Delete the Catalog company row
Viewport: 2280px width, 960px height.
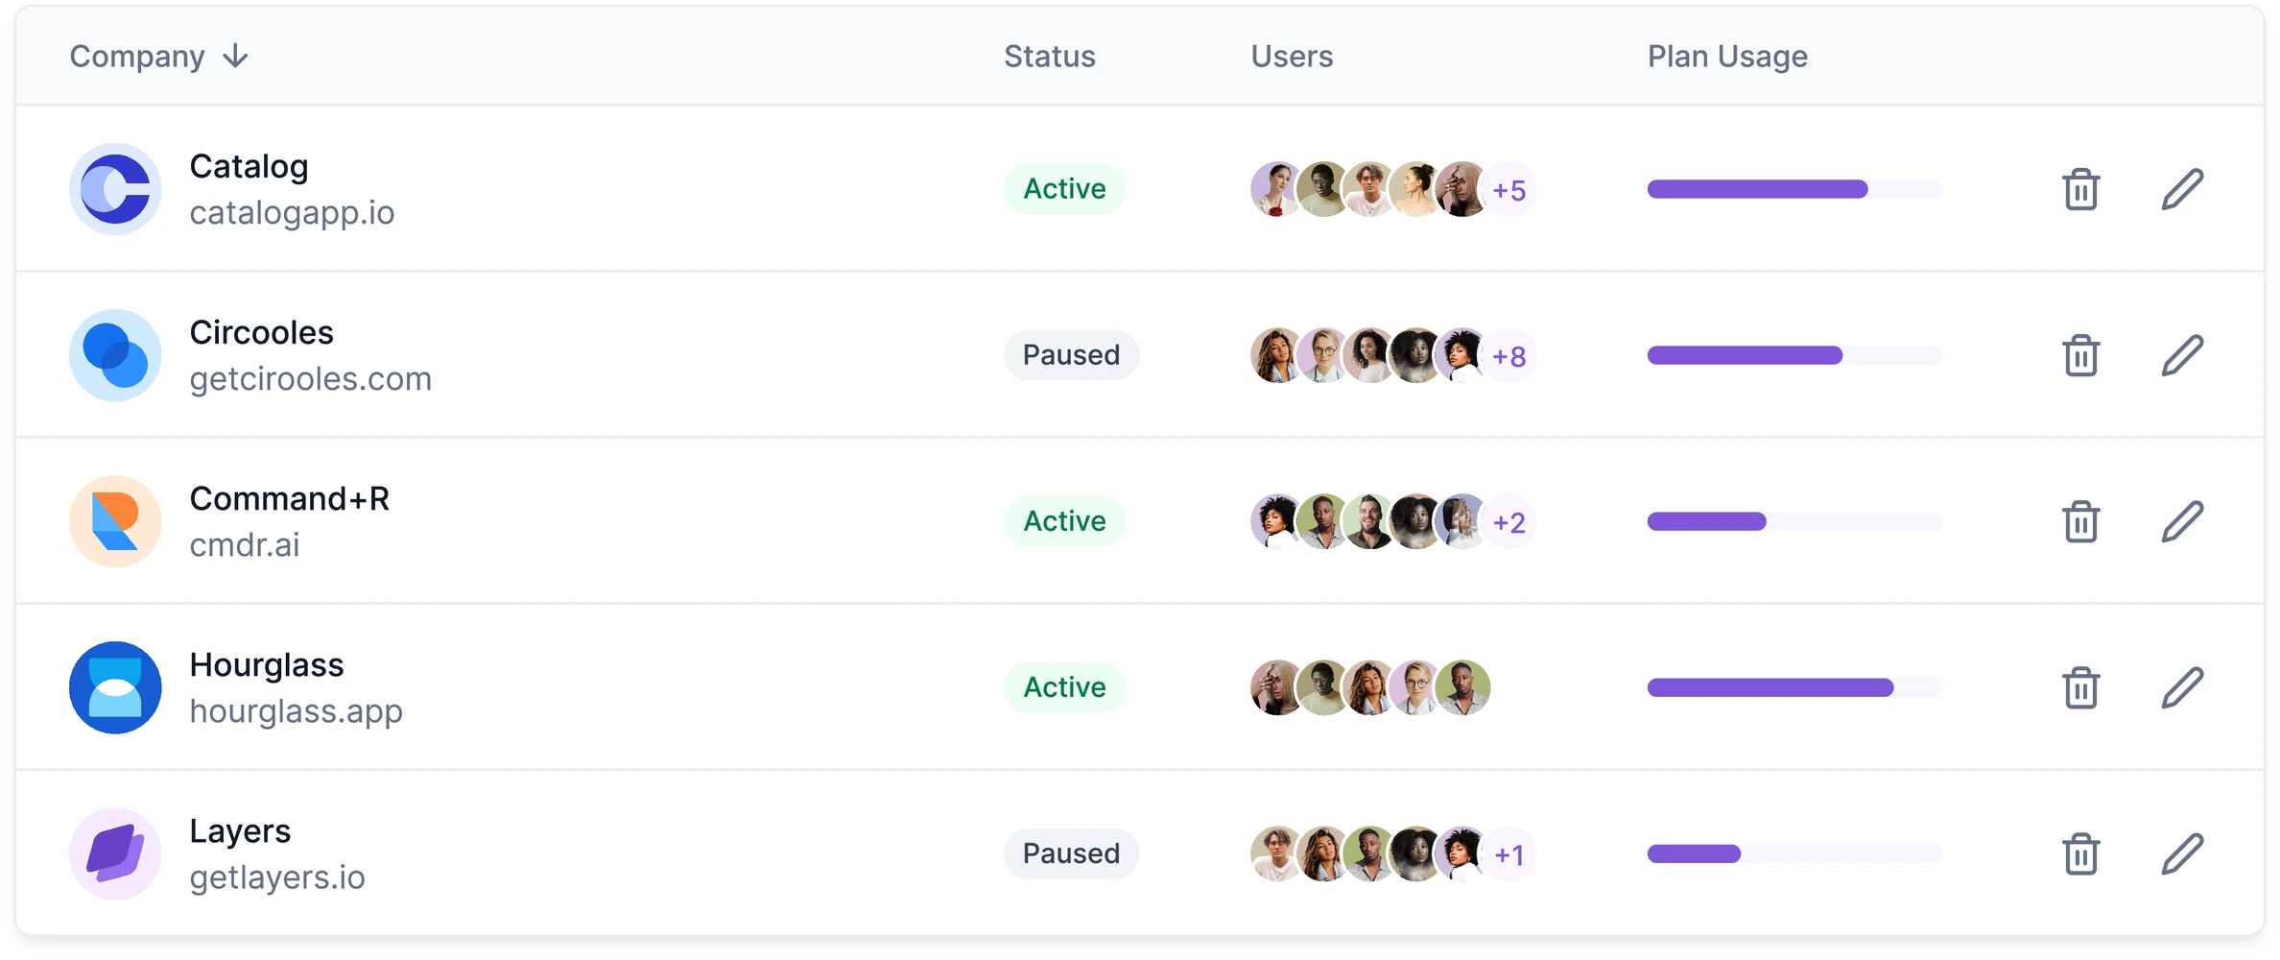click(x=2080, y=189)
